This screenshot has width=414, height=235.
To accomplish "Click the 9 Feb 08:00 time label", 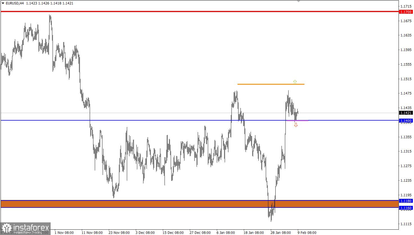I will point(307,232).
